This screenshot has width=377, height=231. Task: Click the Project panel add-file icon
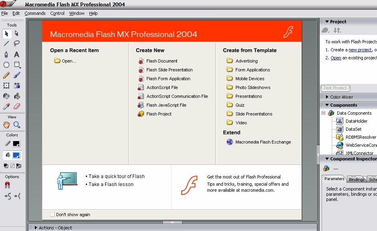tap(326, 30)
